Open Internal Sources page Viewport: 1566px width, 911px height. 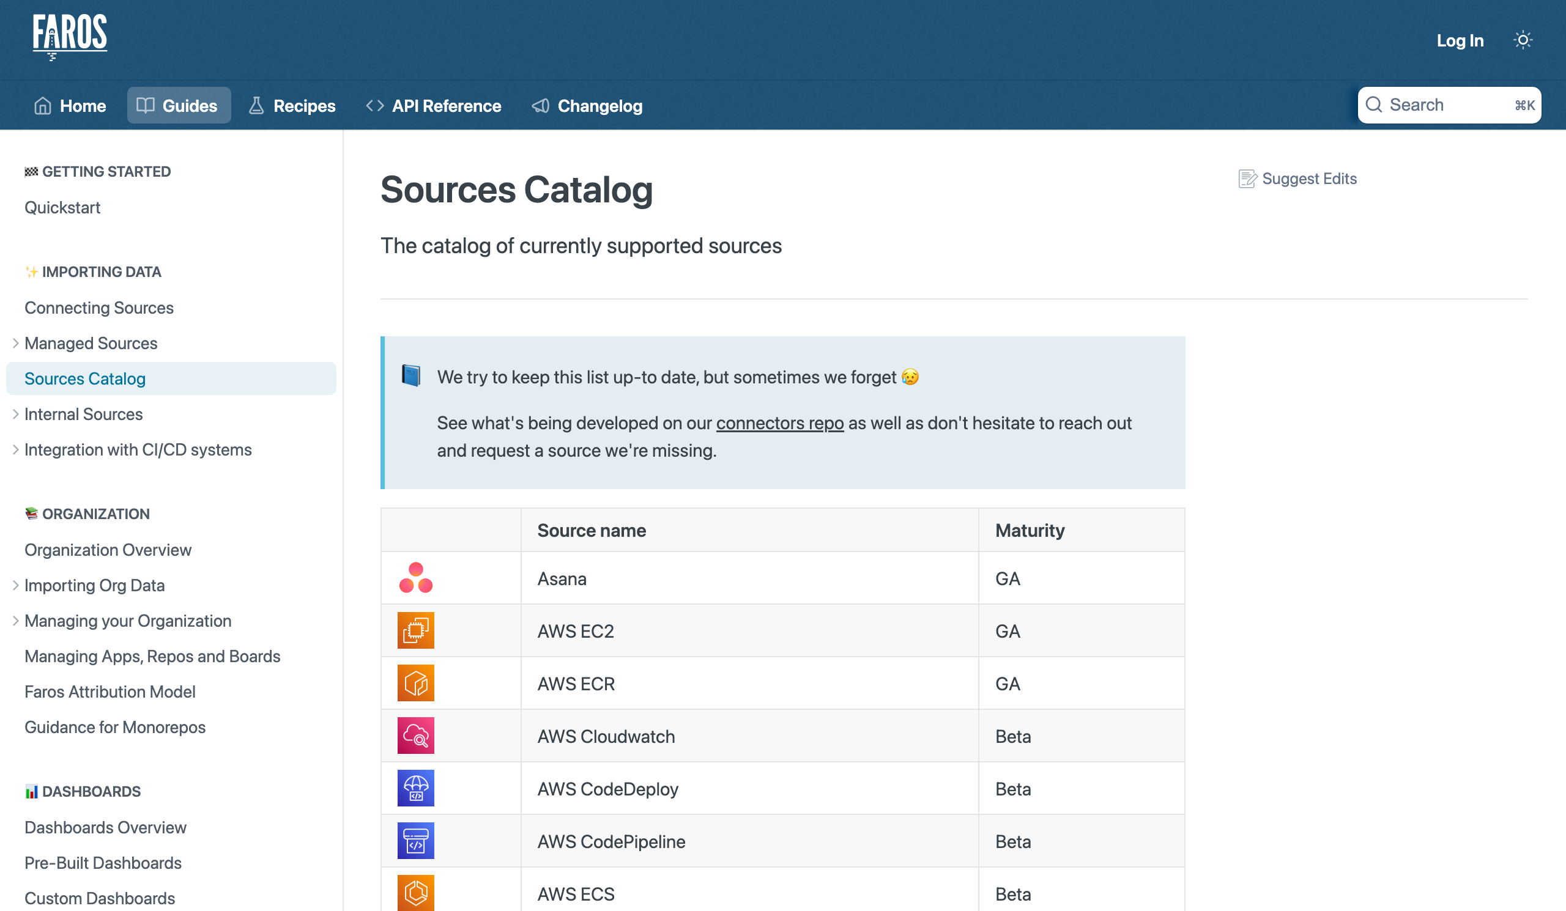(83, 414)
